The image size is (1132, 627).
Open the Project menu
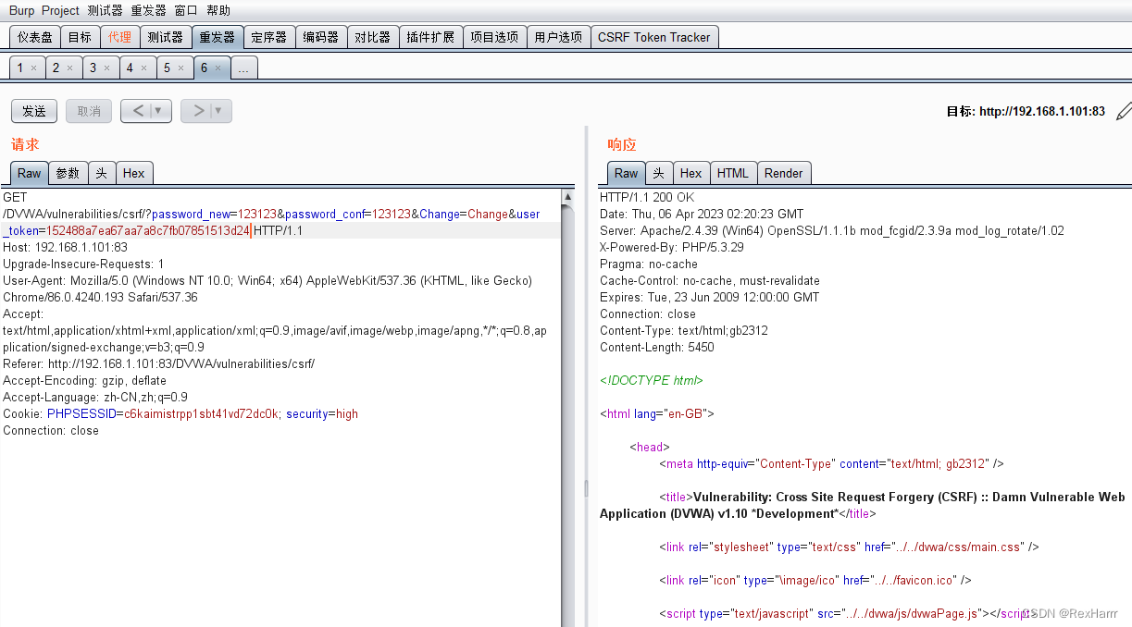tap(61, 10)
